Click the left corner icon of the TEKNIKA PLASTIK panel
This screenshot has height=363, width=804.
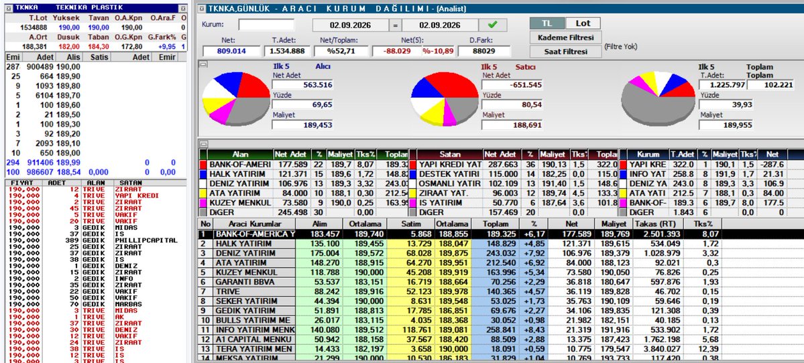(9, 8)
